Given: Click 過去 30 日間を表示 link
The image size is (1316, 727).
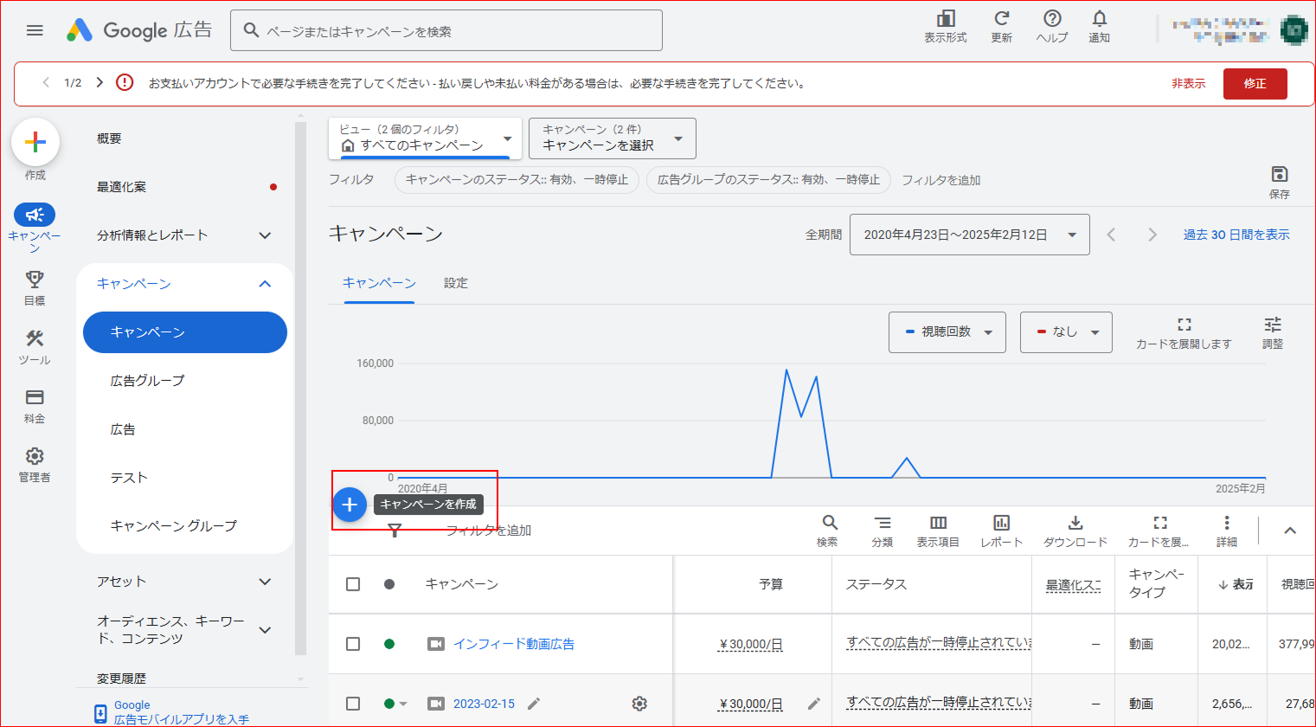Looking at the screenshot, I should point(1236,235).
